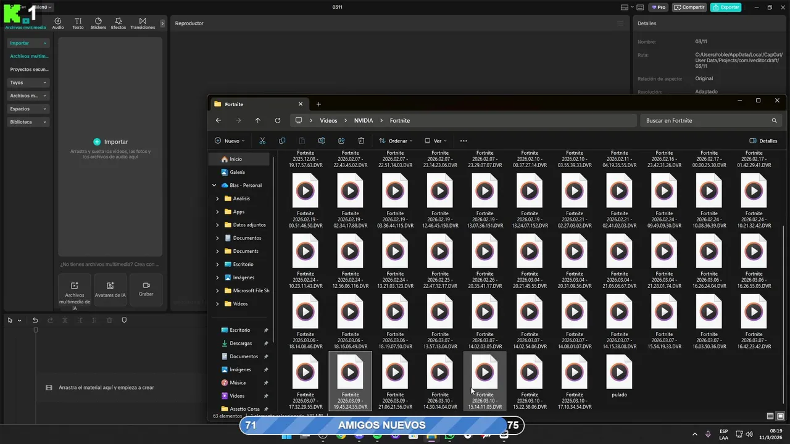The height and width of the screenshot is (444, 790).
Task: Open pinned Música folder
Action: click(238, 382)
